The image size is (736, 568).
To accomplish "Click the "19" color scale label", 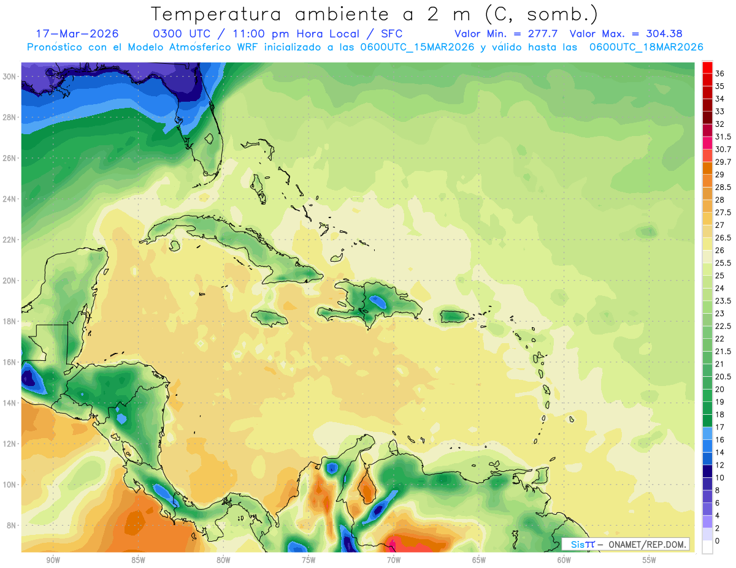I will tap(719, 402).
